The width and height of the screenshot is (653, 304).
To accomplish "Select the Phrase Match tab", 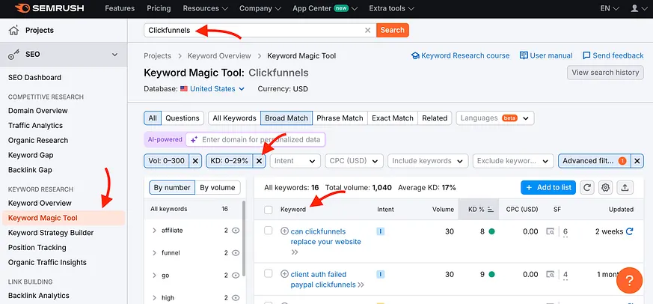I will coord(340,118).
